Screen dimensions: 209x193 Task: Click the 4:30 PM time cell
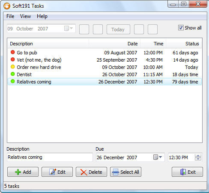point(154,60)
